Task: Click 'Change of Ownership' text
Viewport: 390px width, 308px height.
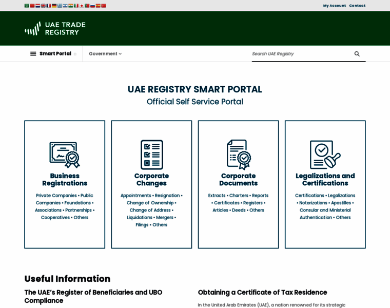Action: (x=150, y=203)
